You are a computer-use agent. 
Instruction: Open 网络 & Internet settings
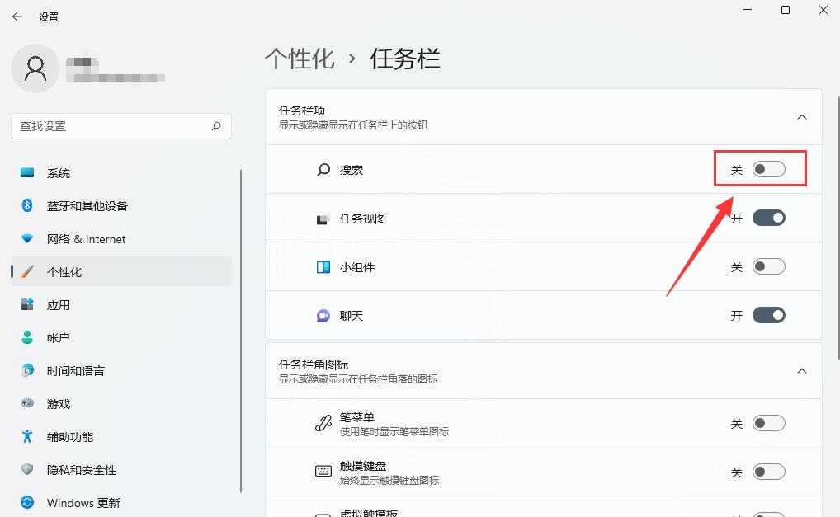coord(87,239)
